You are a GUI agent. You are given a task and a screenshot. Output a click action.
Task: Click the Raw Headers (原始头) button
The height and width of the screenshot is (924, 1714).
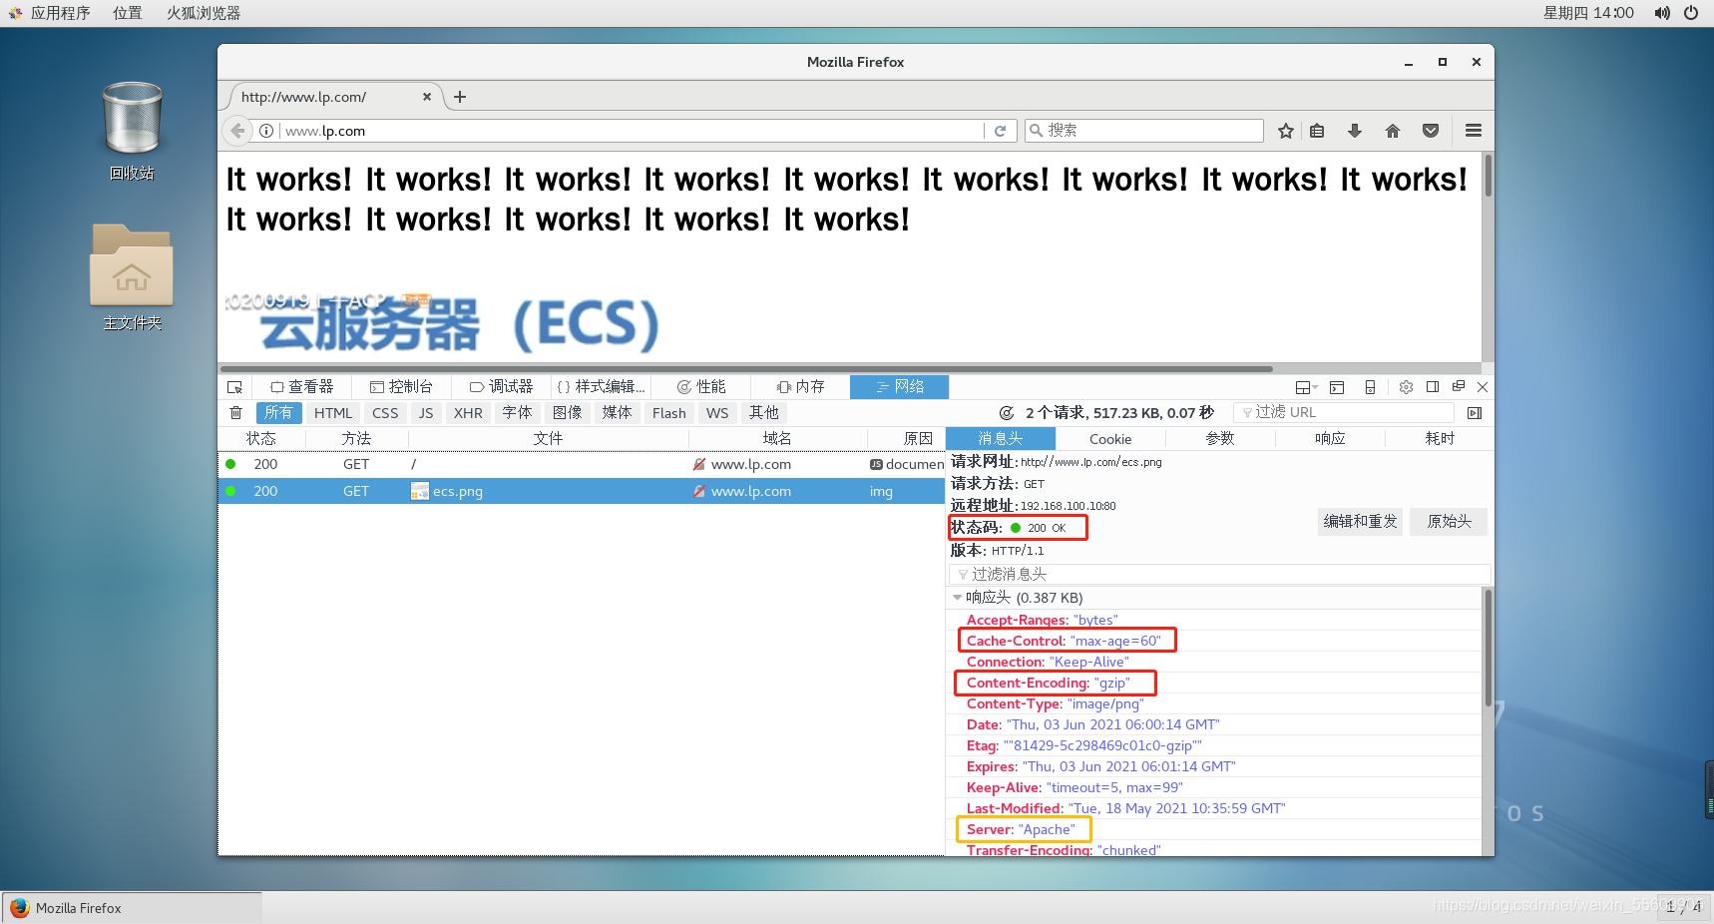click(1449, 522)
